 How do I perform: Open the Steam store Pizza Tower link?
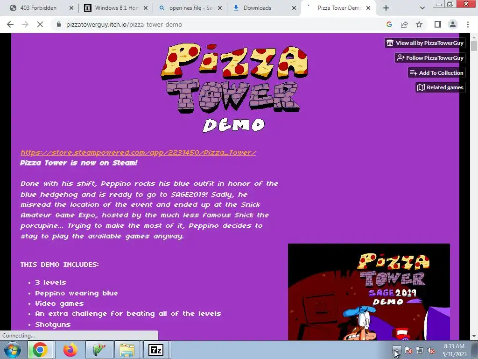point(138,152)
